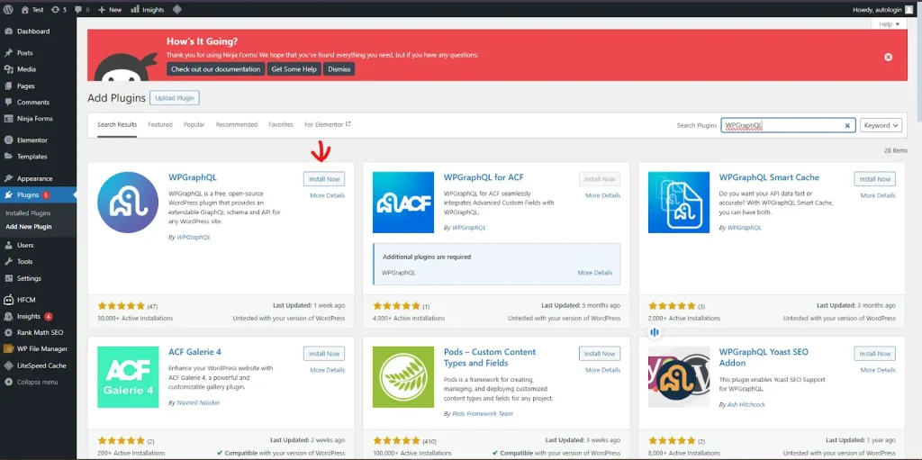
Task: Open the WPGraphQL plugin logo thumbnail
Action: click(128, 203)
